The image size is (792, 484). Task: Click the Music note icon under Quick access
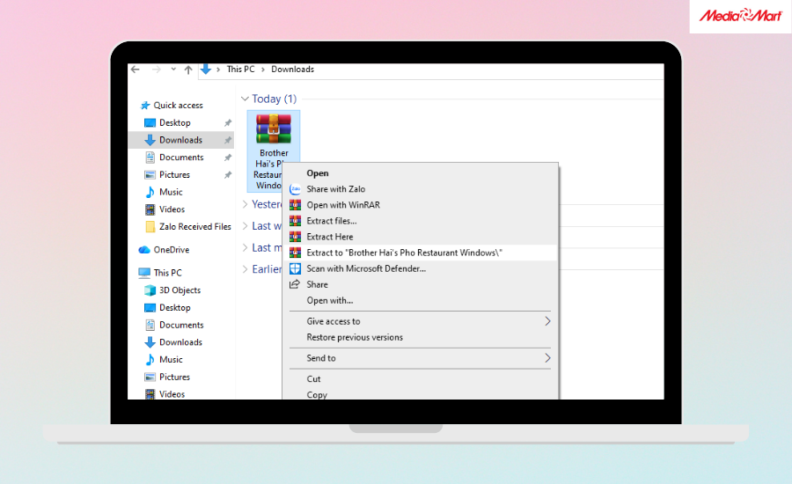[x=150, y=192]
